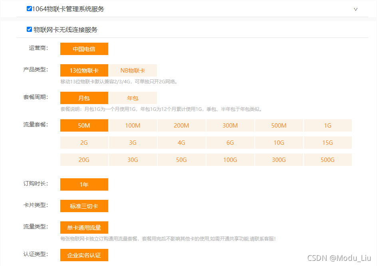Pick the 200M data plan
Screen dimensions: 377x266
(182, 126)
